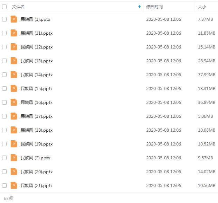Check the box for 民族风 (11).pptx
Image resolution: width=218 pixels, height=203 pixels.
tap(4, 33)
